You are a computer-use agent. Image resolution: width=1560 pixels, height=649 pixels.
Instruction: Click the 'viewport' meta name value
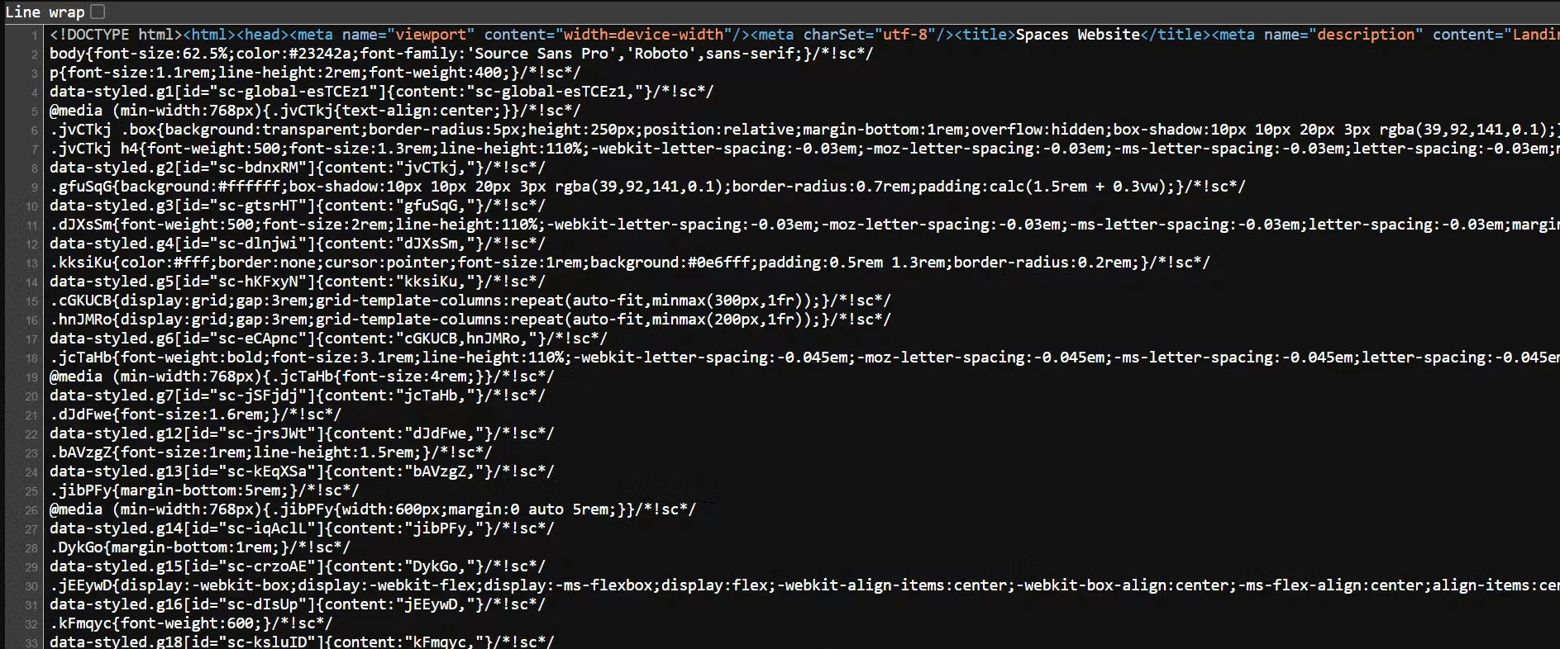tap(434, 35)
